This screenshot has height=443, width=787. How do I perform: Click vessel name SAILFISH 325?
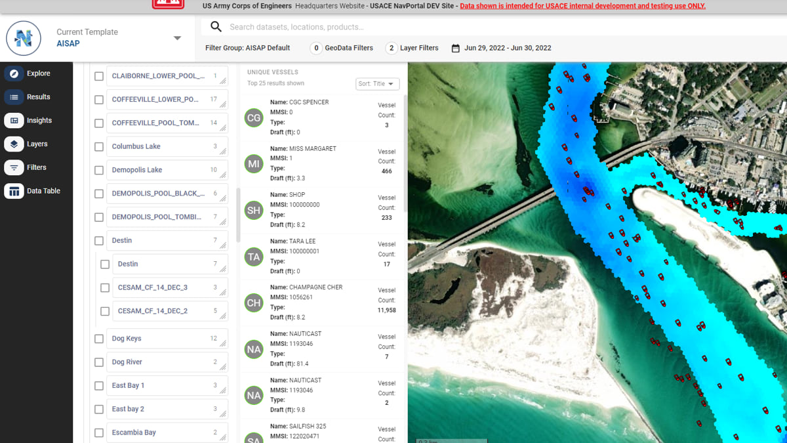click(308, 427)
